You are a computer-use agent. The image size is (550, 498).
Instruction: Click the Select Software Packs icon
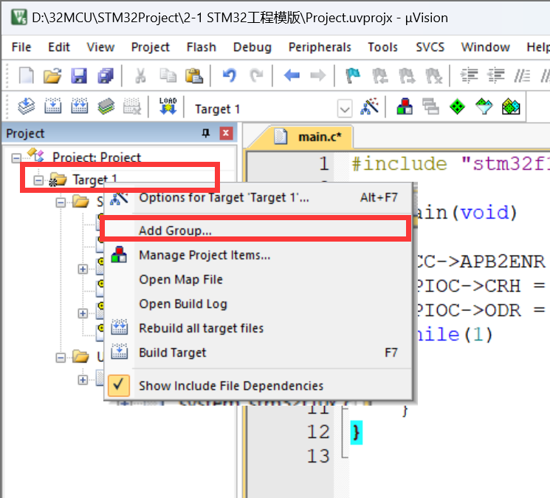484,106
